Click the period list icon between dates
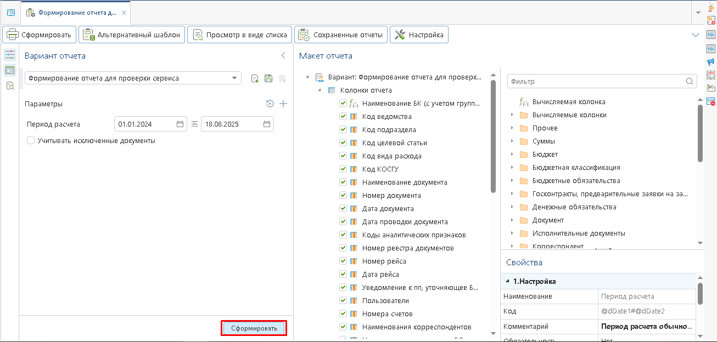Viewport: 717px width, 342px height. tap(194, 124)
